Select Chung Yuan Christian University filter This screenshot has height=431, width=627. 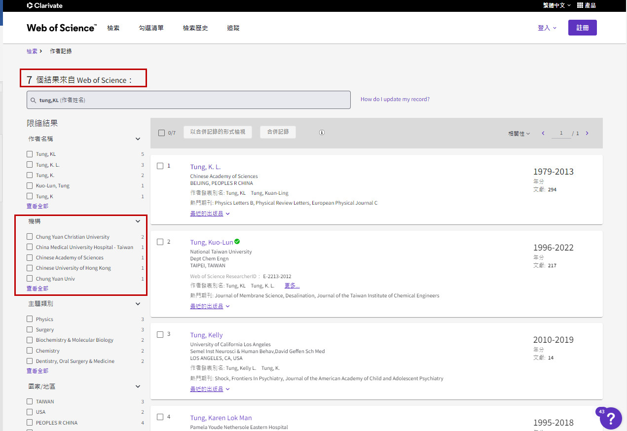coord(30,237)
